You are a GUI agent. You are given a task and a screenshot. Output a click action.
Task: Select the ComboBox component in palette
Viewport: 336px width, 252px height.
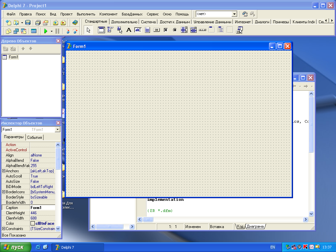click(193, 30)
